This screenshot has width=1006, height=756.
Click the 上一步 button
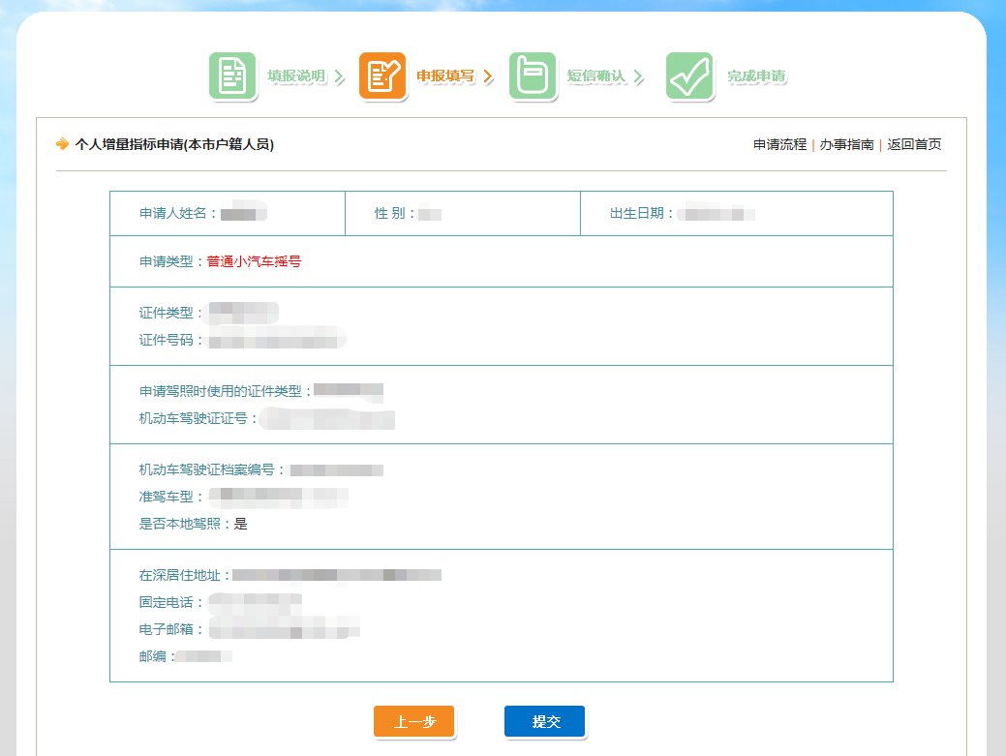[413, 721]
